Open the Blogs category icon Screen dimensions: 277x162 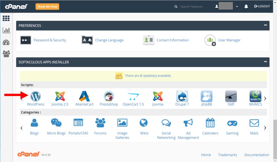34,123
